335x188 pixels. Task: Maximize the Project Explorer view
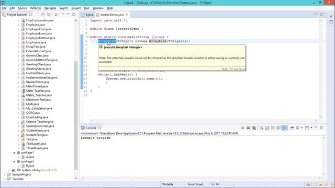[x=74, y=14]
